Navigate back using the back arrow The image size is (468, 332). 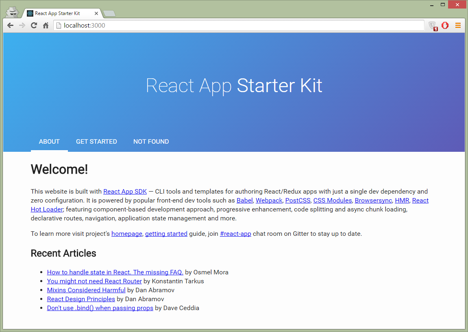[x=10, y=25]
